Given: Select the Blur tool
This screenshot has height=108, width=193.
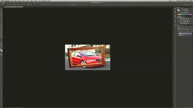Looking at the screenshot, I should tap(1, 33).
